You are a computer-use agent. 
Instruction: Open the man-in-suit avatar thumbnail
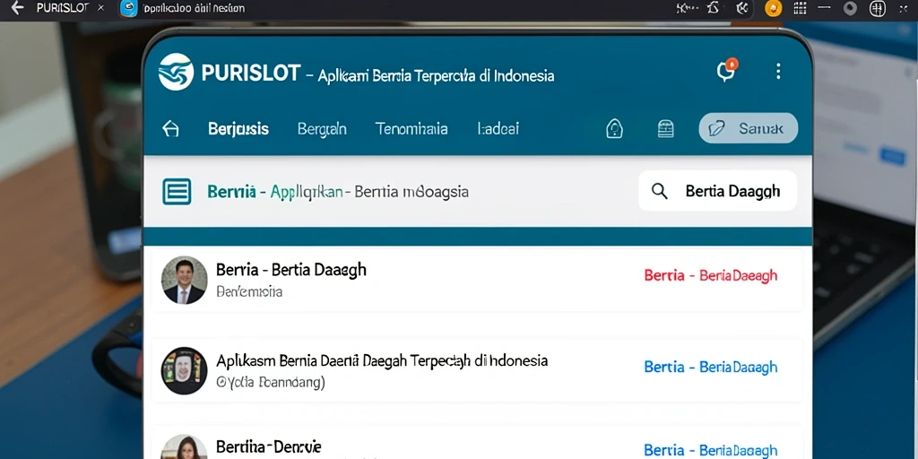point(184,280)
